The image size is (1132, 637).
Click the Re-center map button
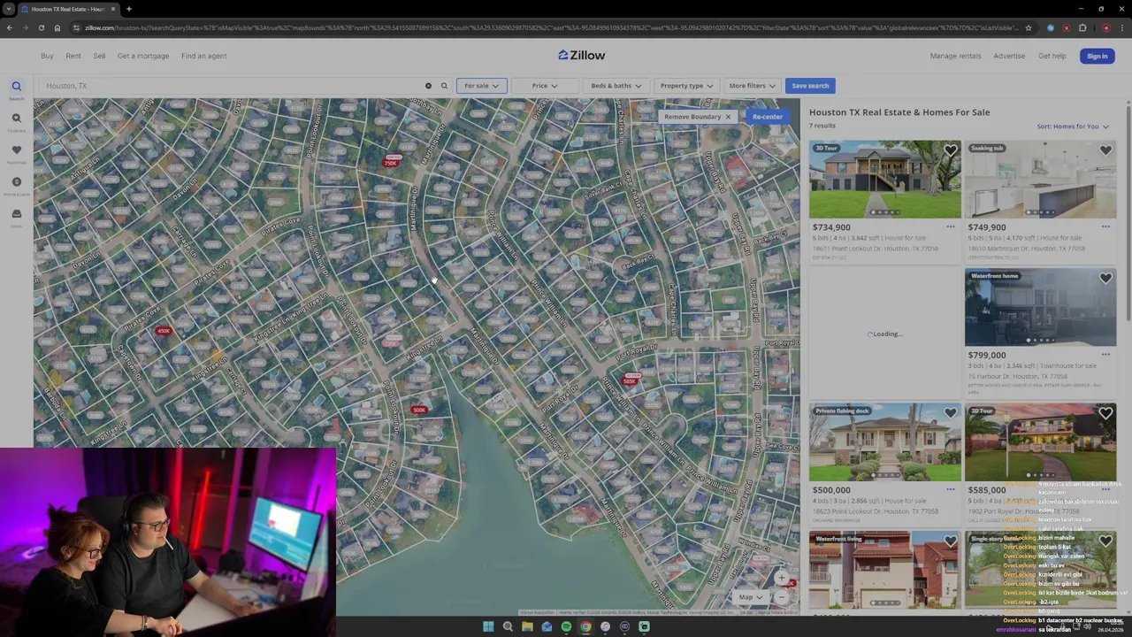click(767, 117)
